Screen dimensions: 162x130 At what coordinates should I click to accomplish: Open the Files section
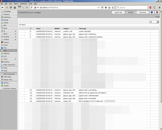coord(9,48)
